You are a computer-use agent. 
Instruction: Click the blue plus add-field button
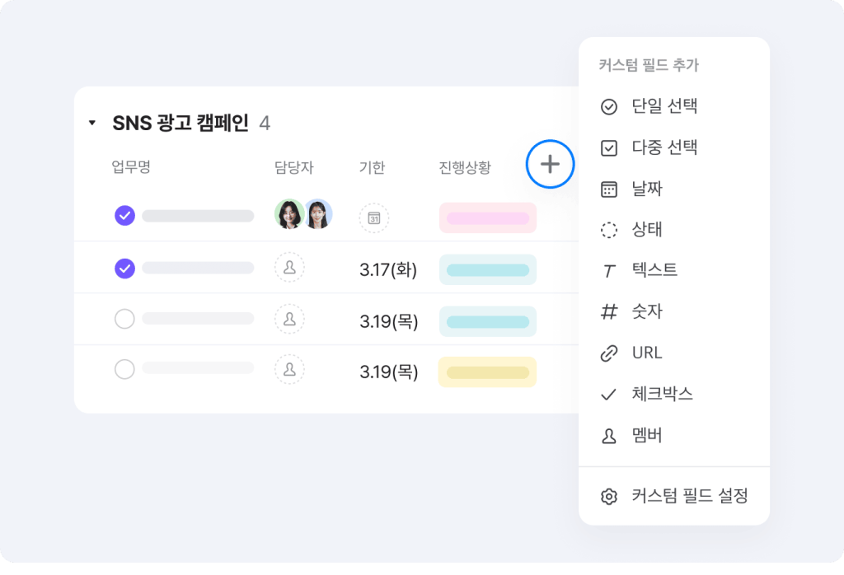550,165
